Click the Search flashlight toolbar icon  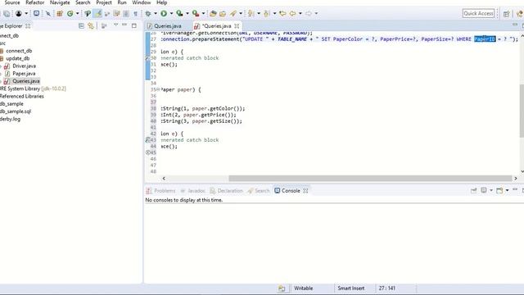click(233, 13)
